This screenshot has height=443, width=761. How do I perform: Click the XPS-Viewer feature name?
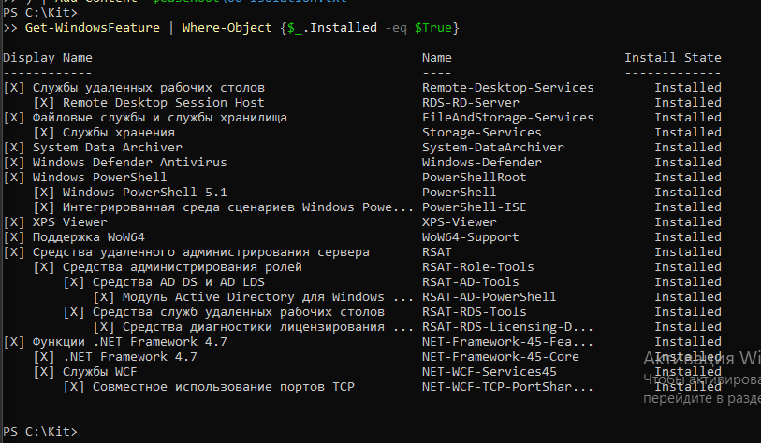pos(459,222)
